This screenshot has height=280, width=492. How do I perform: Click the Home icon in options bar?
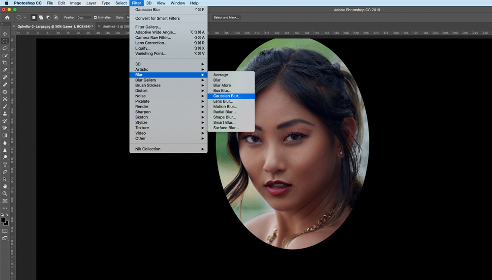coord(7,18)
